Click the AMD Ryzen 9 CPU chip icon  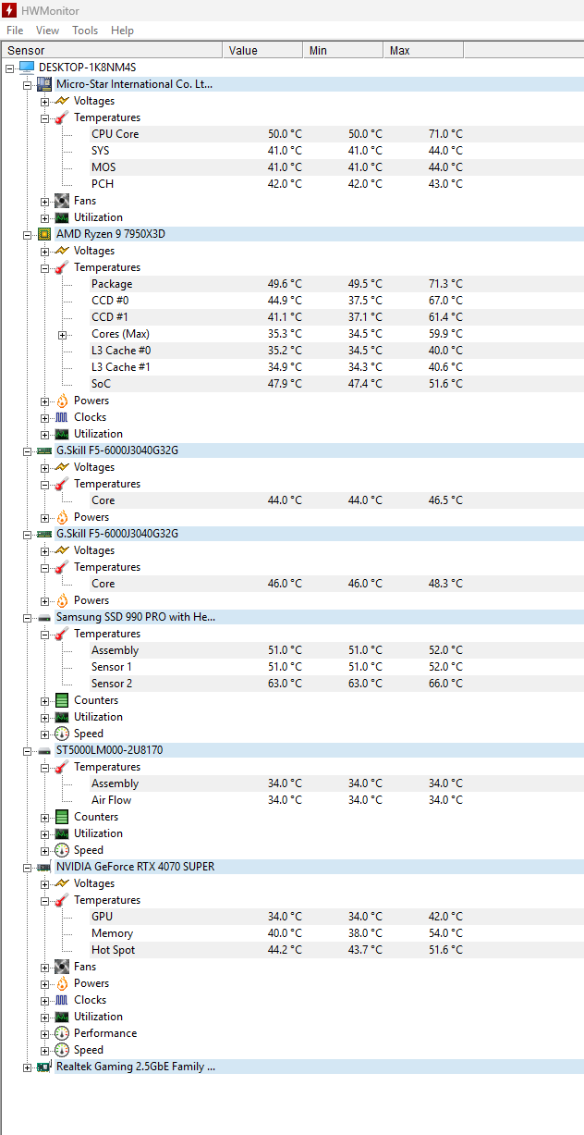point(44,234)
